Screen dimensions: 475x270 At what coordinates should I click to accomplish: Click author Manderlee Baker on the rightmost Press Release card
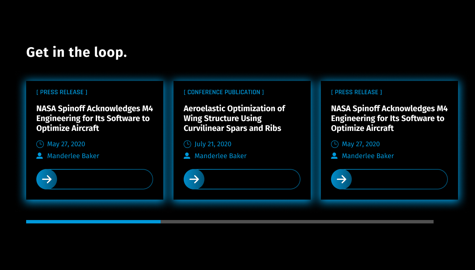click(368, 156)
